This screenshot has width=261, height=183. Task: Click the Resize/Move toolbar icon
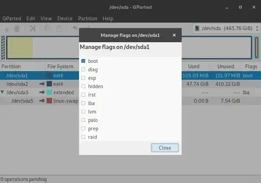[32, 28]
